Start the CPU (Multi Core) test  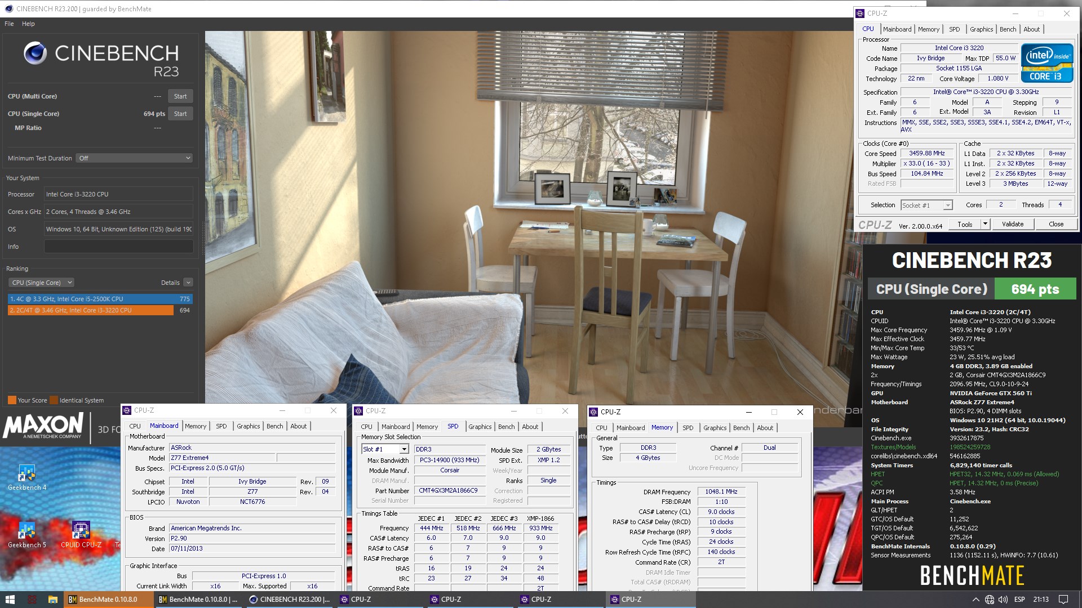(x=180, y=96)
